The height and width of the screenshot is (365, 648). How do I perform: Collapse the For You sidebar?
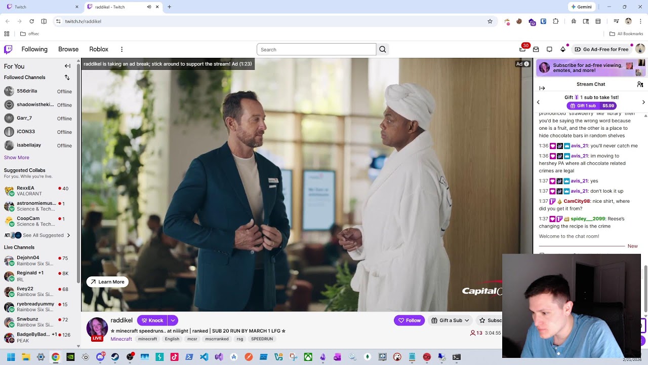coord(67,66)
